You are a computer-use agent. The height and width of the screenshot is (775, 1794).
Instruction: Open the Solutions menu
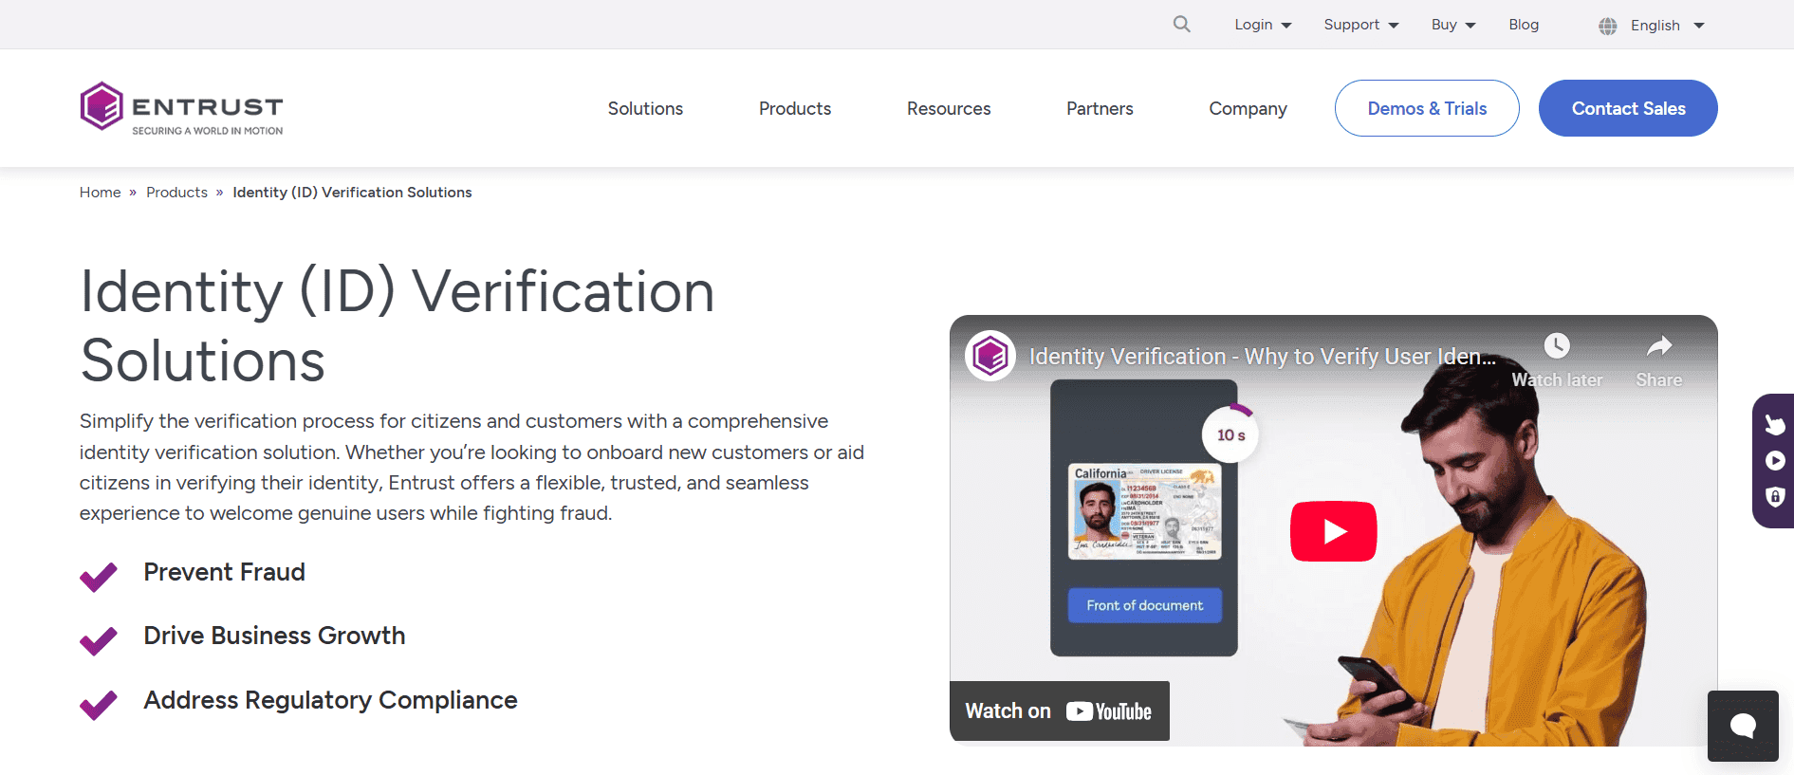645,108
